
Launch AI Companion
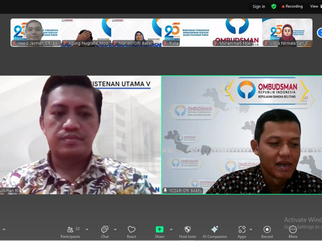click(214, 231)
